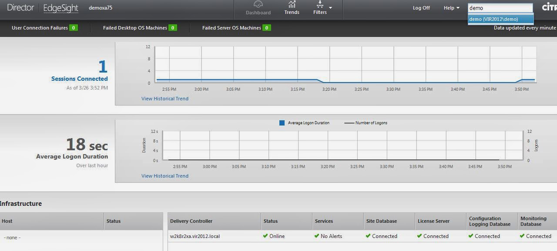Click the Infrastructure section heading
The height and width of the screenshot is (251, 557).
[21, 204]
